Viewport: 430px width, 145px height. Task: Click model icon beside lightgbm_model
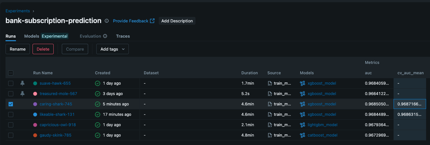(x=302, y=125)
